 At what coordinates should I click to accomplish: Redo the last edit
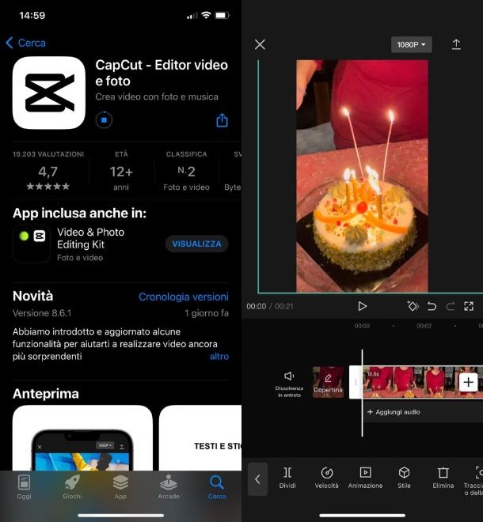451,306
